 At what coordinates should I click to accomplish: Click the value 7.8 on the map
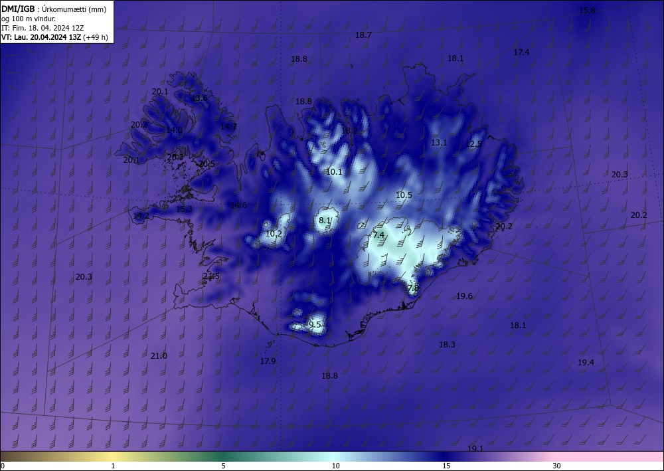click(x=413, y=288)
